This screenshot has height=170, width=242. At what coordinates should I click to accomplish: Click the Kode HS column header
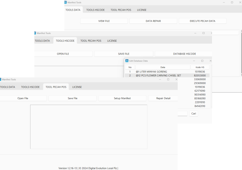tap(200, 67)
